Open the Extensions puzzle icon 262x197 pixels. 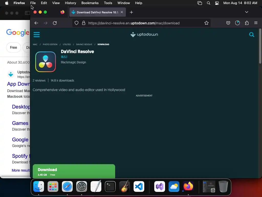(247, 23)
